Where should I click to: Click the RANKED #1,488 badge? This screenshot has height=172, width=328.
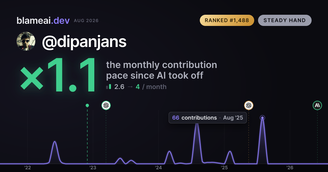(x=227, y=20)
